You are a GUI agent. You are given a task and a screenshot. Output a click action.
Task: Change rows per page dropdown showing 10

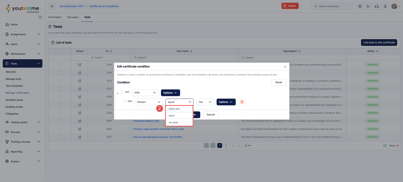click(x=248, y=146)
